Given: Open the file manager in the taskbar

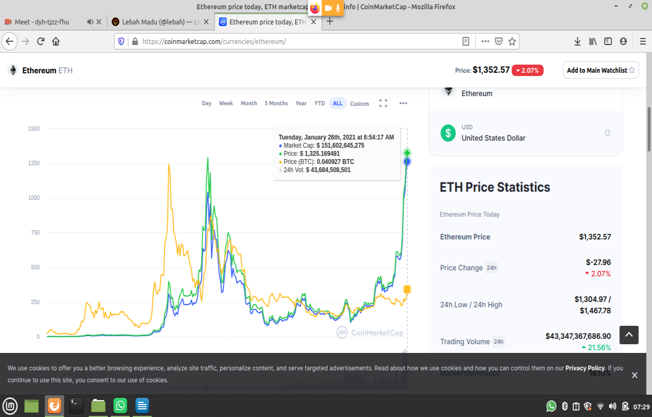Looking at the screenshot, I should click(98, 406).
